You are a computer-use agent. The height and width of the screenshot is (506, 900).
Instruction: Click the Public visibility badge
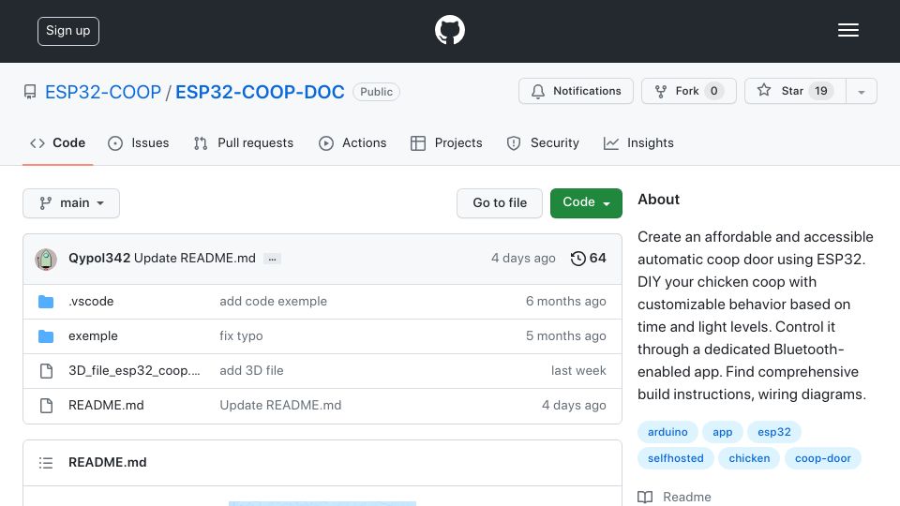click(377, 92)
